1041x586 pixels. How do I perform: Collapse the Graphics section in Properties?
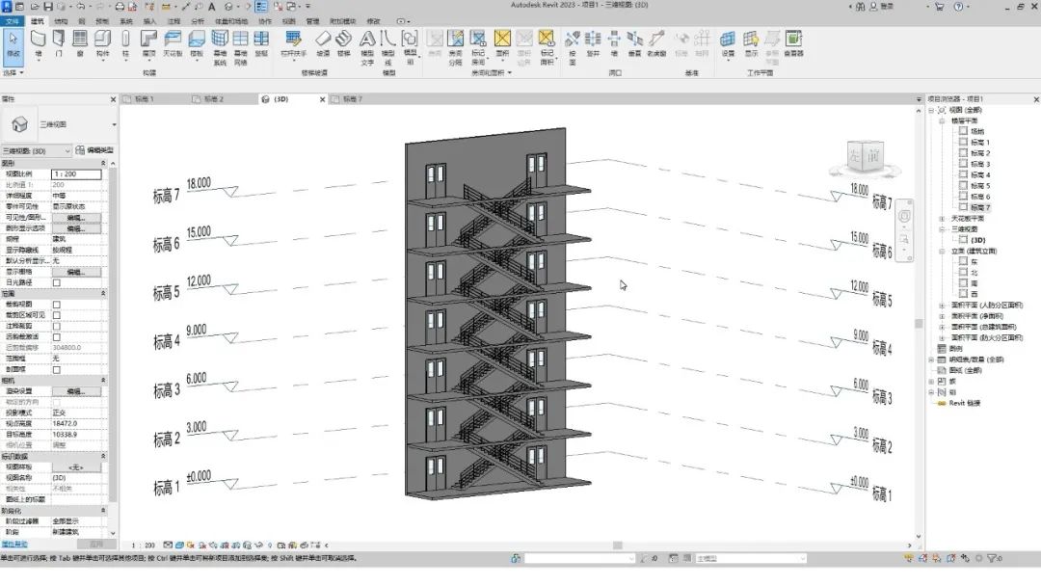tap(103, 163)
